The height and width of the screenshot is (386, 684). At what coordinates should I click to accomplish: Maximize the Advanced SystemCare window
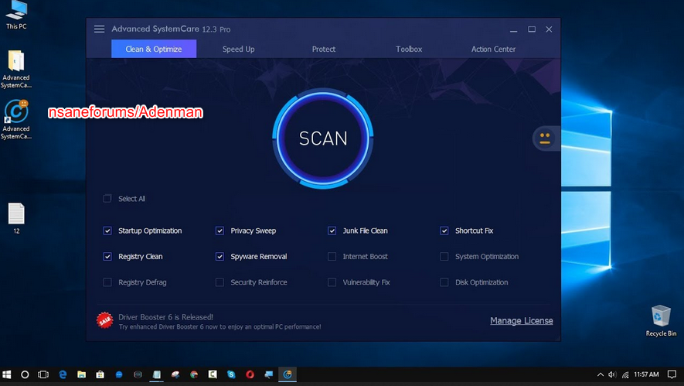531,29
